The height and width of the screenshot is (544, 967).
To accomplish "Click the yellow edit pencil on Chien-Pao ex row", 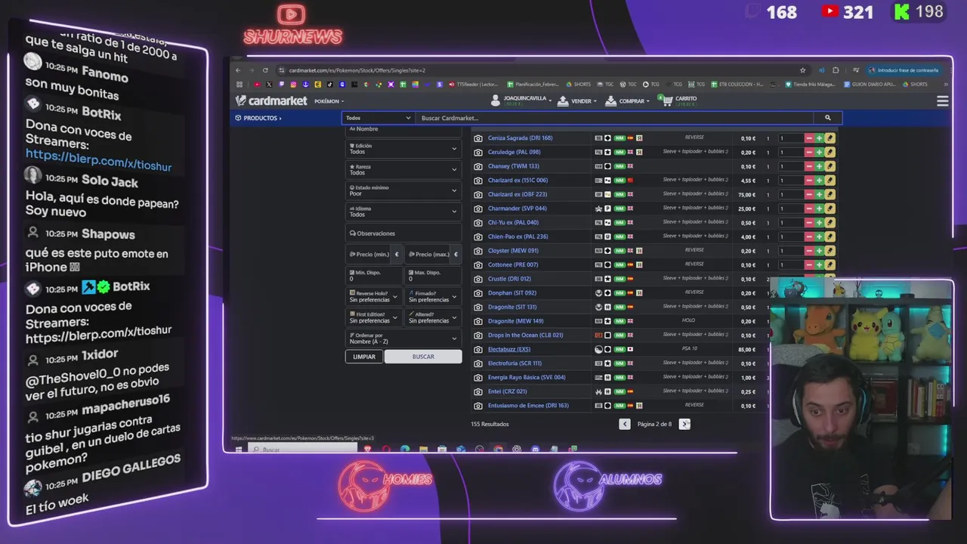I will [830, 236].
